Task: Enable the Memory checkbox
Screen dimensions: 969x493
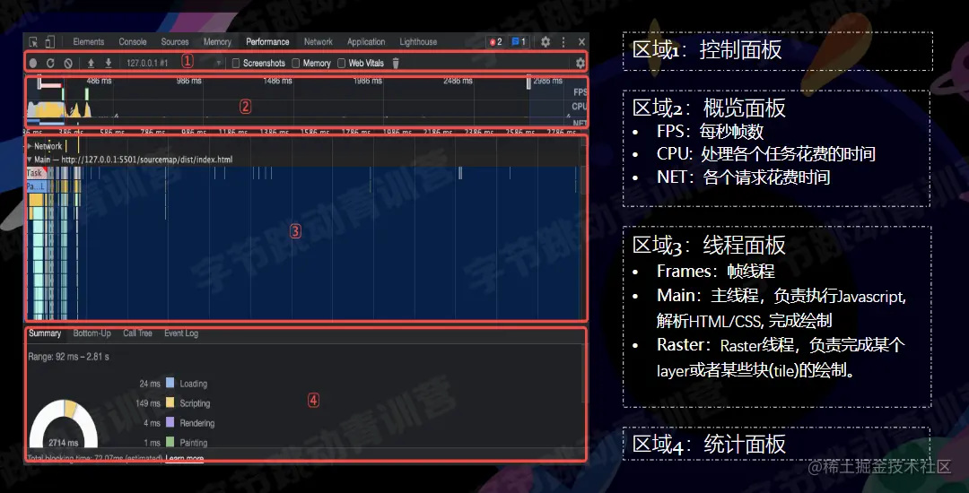Action: (x=295, y=63)
